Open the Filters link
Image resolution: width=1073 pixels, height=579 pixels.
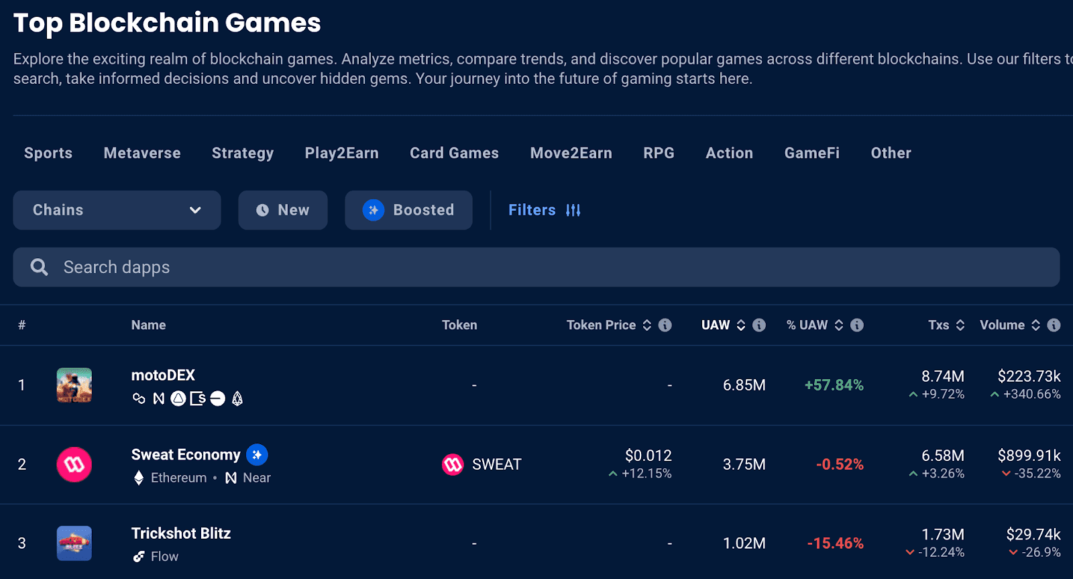(x=545, y=210)
